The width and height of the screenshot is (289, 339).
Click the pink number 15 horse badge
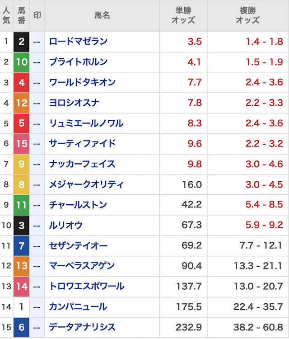click(22, 144)
